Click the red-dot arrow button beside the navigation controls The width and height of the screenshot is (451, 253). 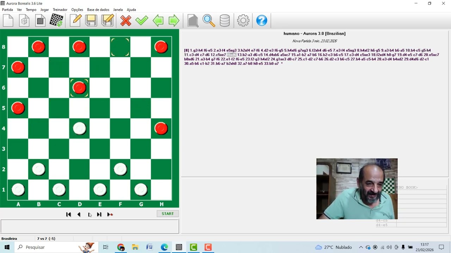coord(110,214)
